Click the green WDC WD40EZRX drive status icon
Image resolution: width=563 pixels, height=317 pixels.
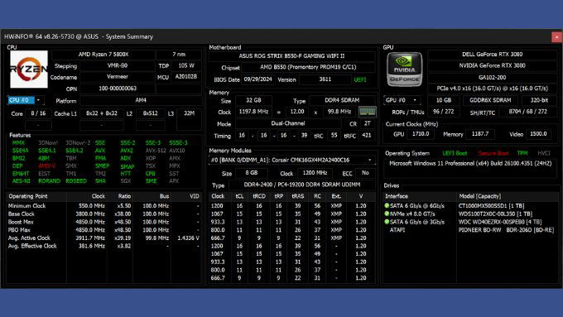coord(387,222)
